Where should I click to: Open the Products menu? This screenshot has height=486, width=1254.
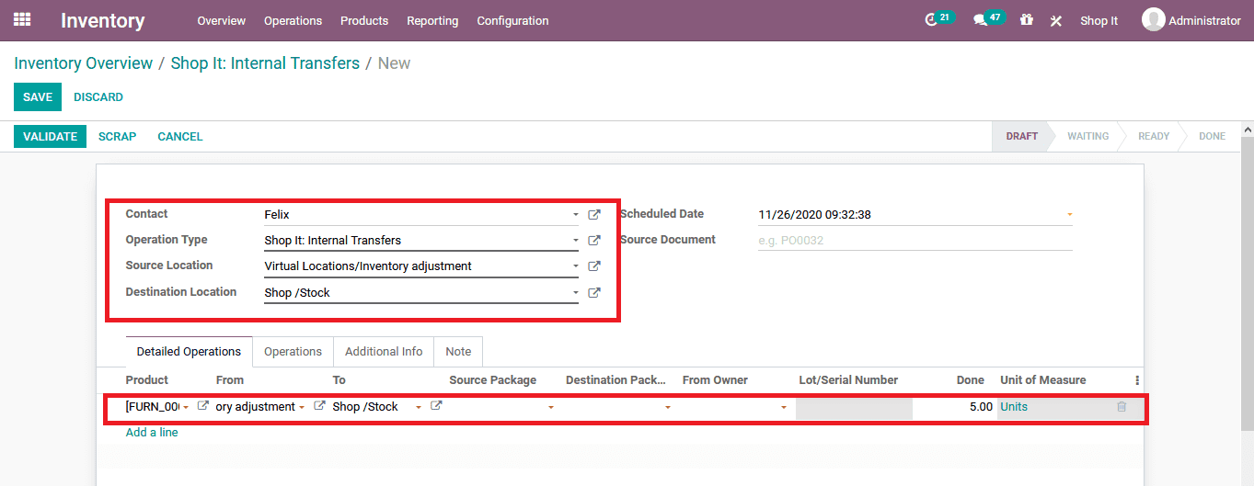(364, 20)
